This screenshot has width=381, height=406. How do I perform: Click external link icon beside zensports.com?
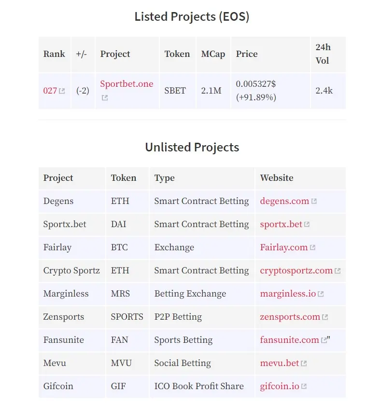(325, 317)
